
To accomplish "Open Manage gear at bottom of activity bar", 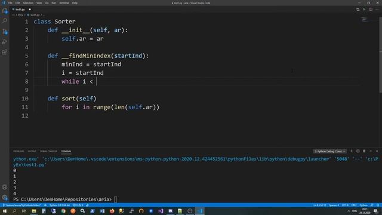I will click(x=5, y=198).
